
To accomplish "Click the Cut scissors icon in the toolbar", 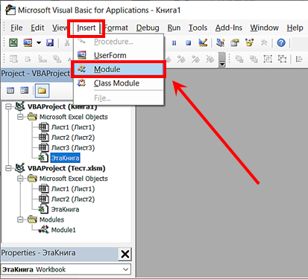I will pos(67,43).
